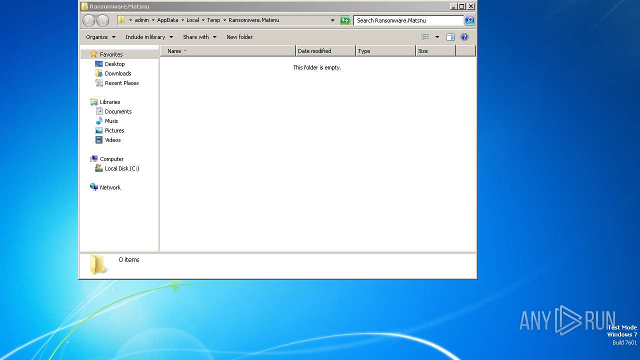
Task: Click the Videos filmstrip icon
Action: tap(99, 140)
